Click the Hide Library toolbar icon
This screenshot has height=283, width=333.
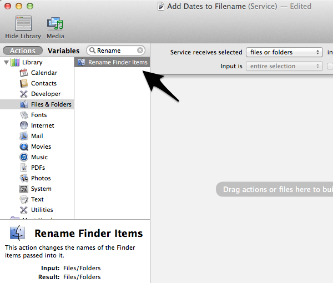(x=23, y=23)
